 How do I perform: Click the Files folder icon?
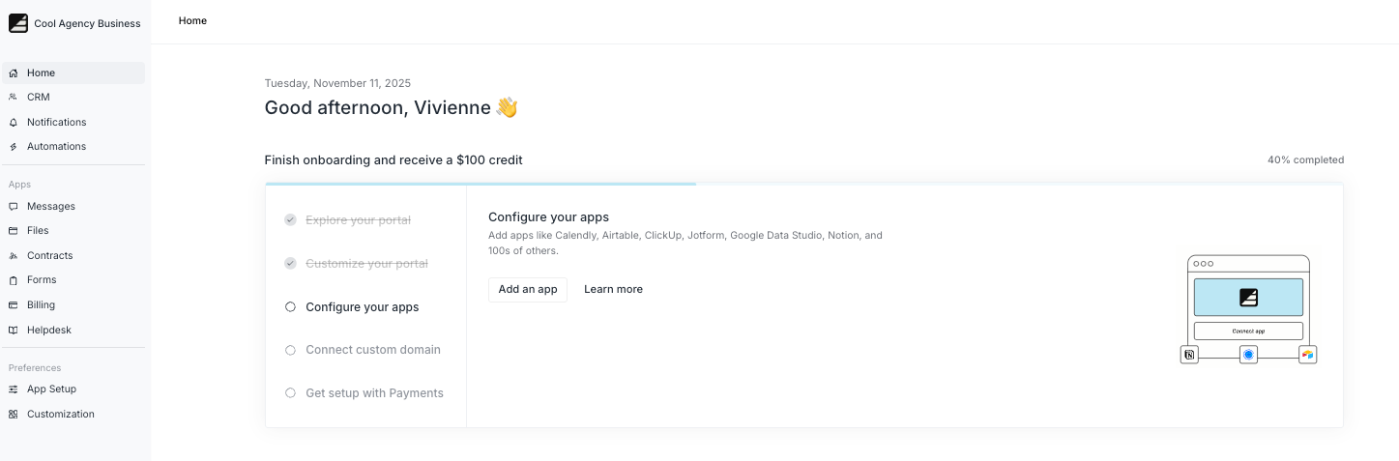(14, 231)
